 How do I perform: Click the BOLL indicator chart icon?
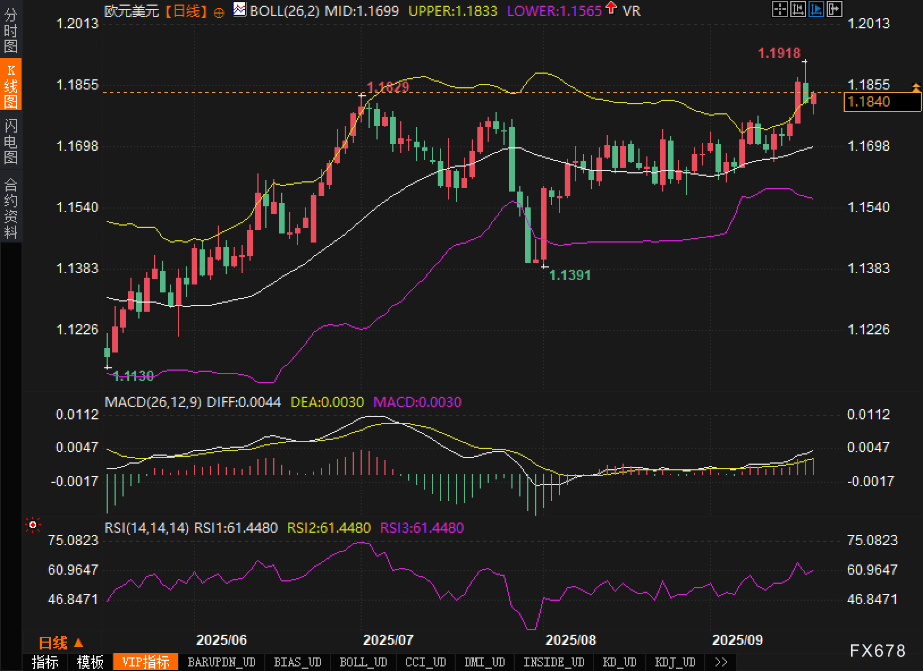[x=240, y=10]
